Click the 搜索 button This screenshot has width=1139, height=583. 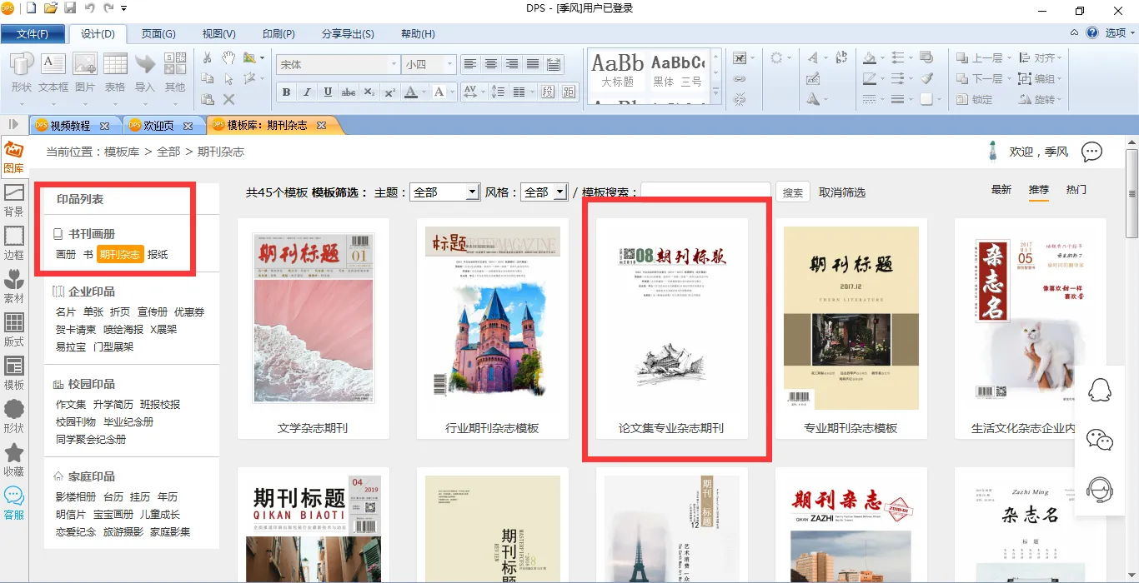[x=793, y=192]
